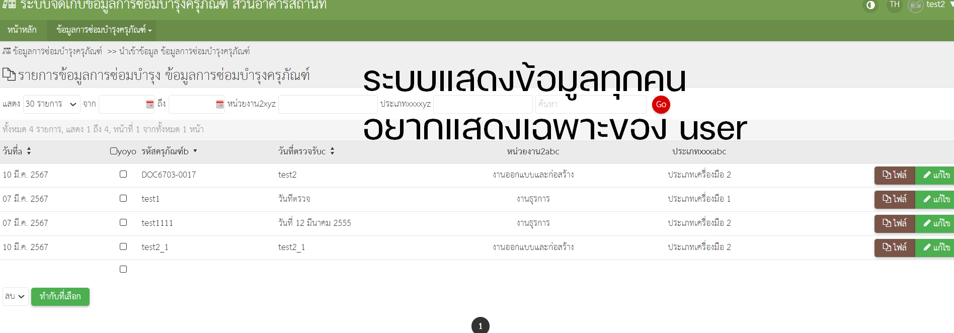Sort by the วันที่ column arrows
The image size is (954, 333).
(x=29, y=151)
